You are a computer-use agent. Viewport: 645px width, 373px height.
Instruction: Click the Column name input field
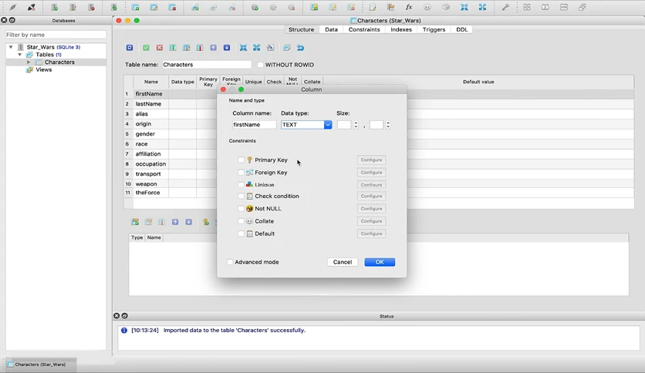pyautogui.click(x=254, y=125)
